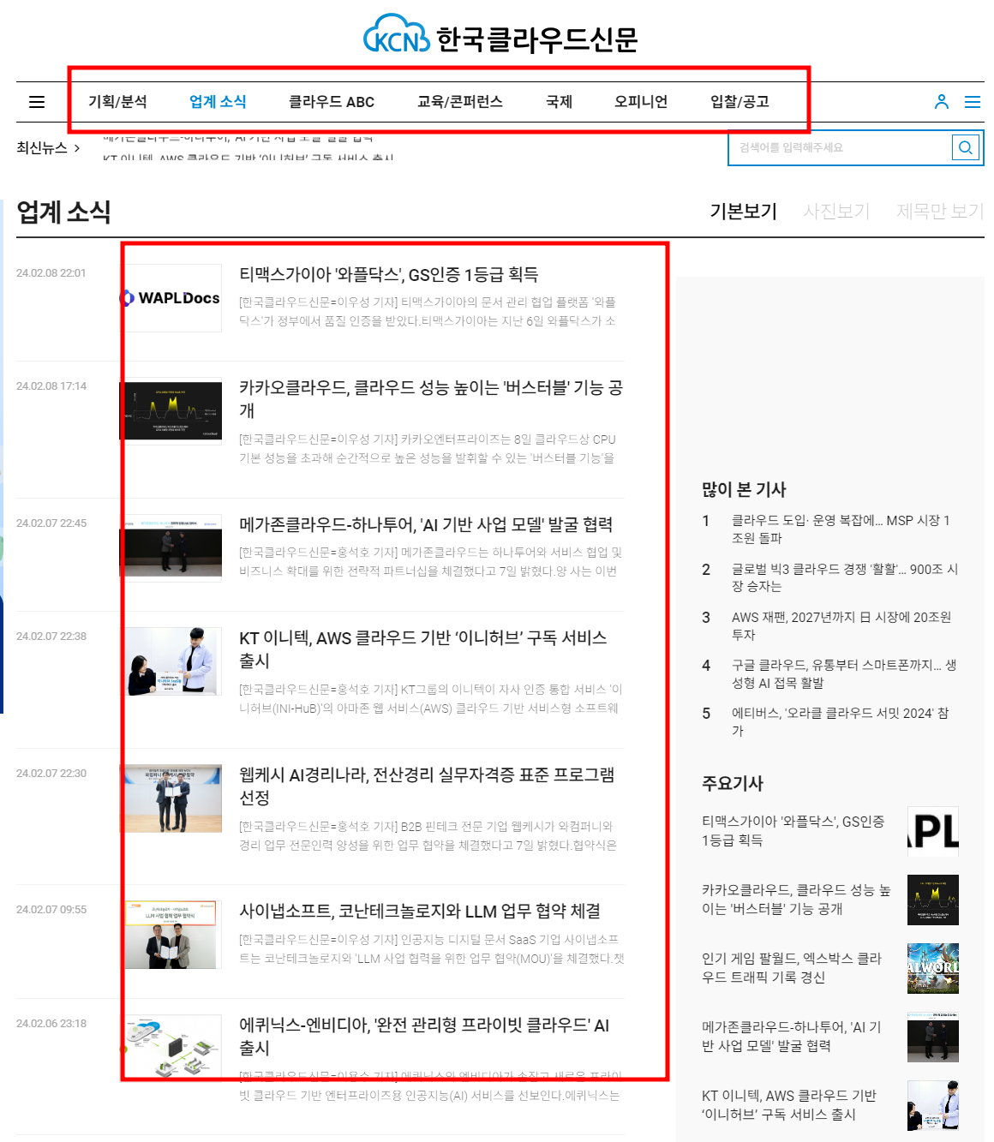Select the 업계 소식 menu
This screenshot has width=994, height=1142.
point(218,102)
